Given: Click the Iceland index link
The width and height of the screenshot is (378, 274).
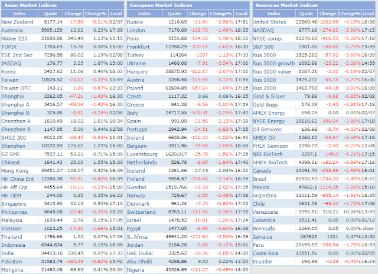Looking at the screenshot, I should click(136, 171).
